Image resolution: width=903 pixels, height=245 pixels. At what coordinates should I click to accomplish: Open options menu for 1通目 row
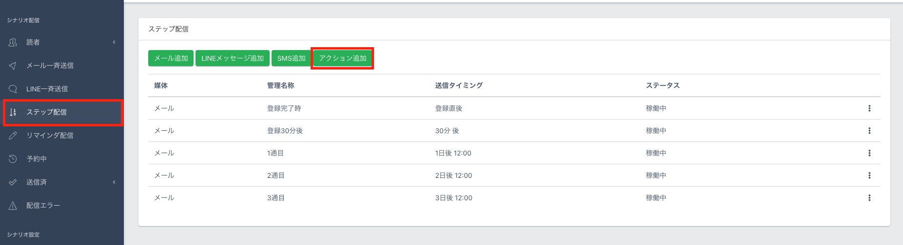(869, 153)
